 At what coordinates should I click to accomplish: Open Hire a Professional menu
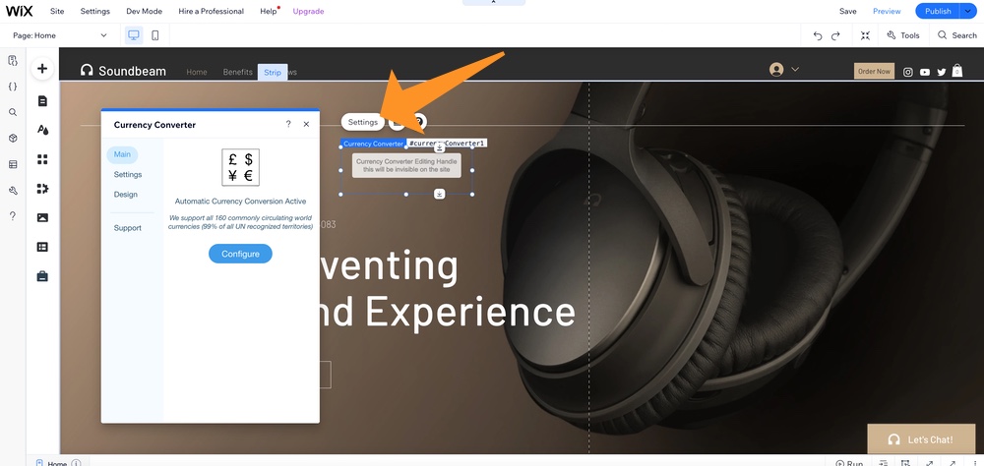(x=211, y=11)
